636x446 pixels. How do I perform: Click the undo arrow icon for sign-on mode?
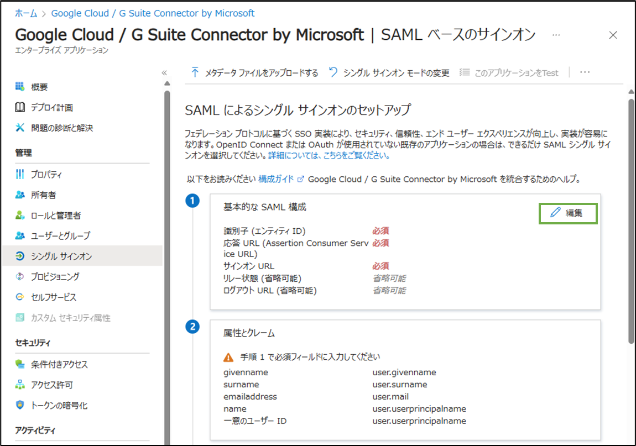click(333, 72)
